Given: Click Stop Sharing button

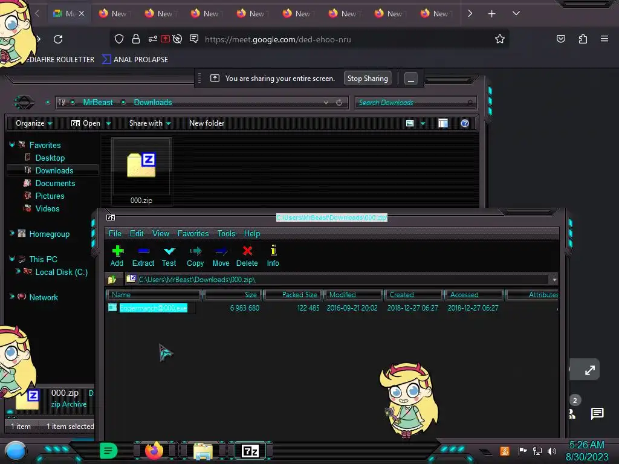Looking at the screenshot, I should 368,79.
